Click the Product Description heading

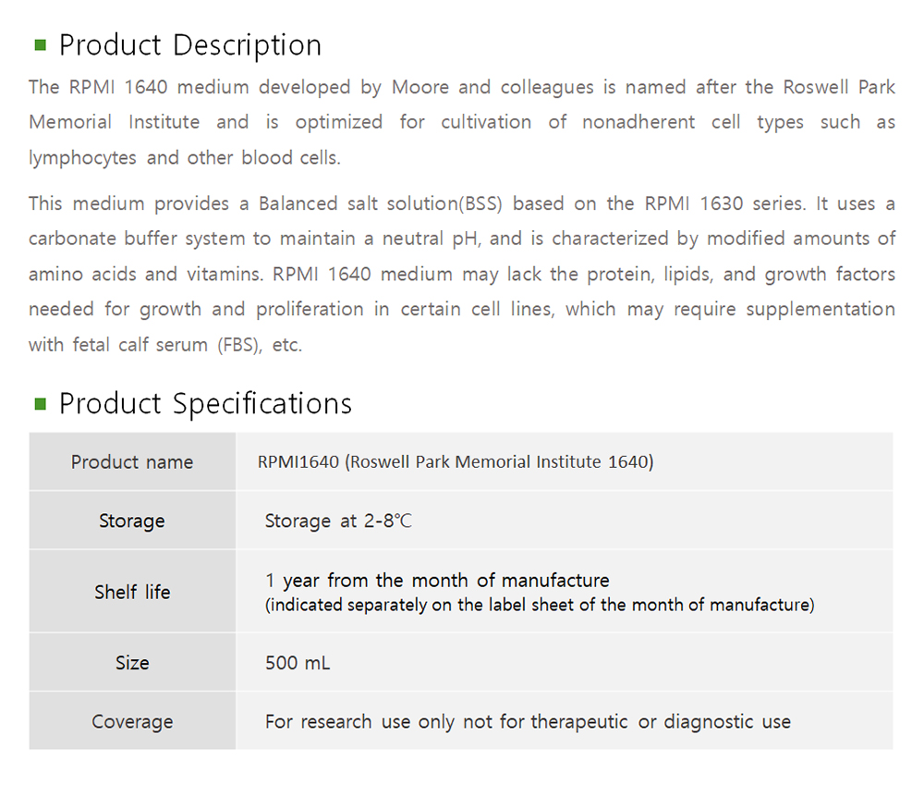click(x=190, y=44)
